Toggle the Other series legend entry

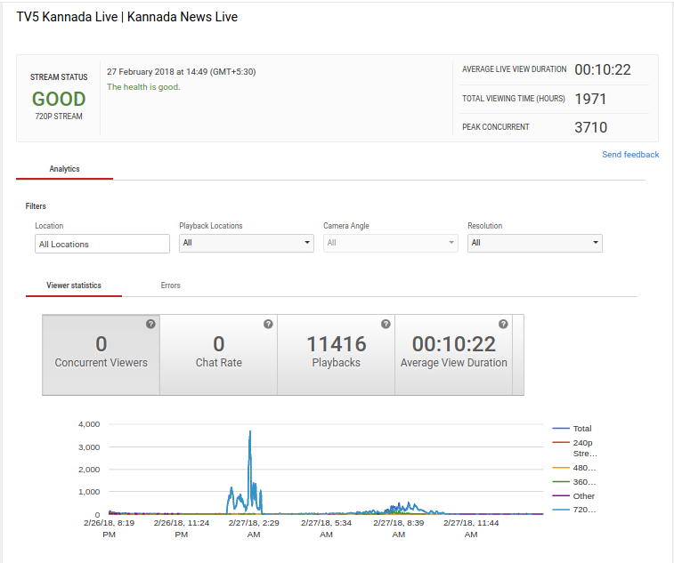pyautogui.click(x=583, y=496)
